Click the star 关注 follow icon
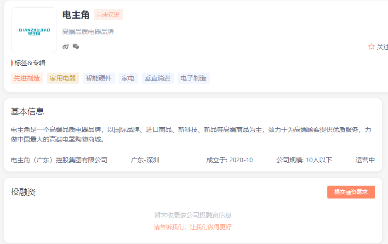Viewport: 388px width, 244px height. click(371, 47)
